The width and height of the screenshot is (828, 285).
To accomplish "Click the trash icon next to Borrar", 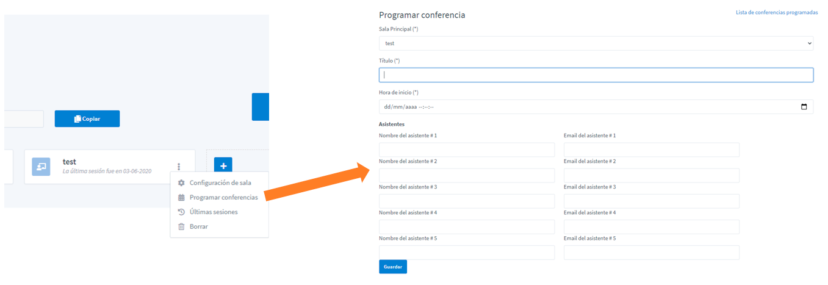I will (181, 226).
